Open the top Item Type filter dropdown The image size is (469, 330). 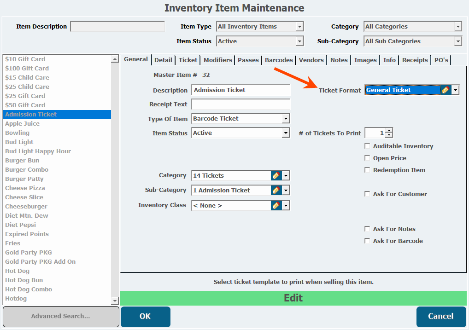299,27
